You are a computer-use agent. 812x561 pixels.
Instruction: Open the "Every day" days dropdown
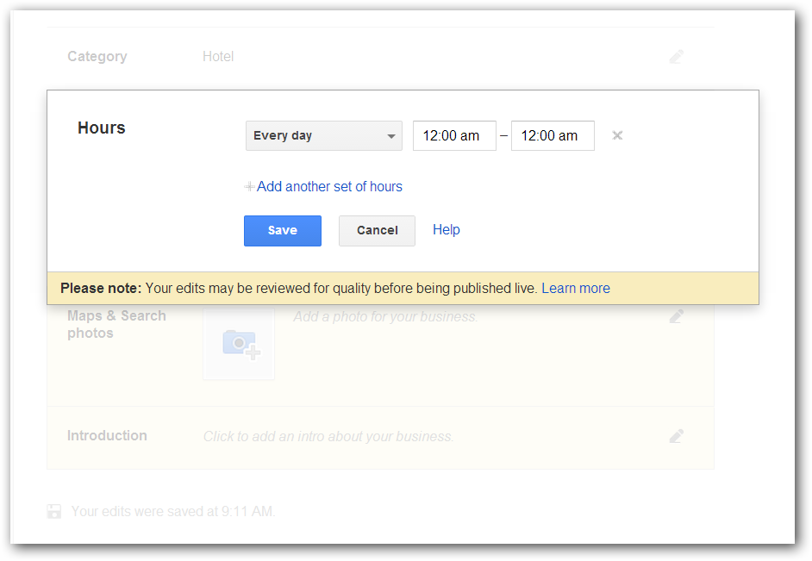323,136
